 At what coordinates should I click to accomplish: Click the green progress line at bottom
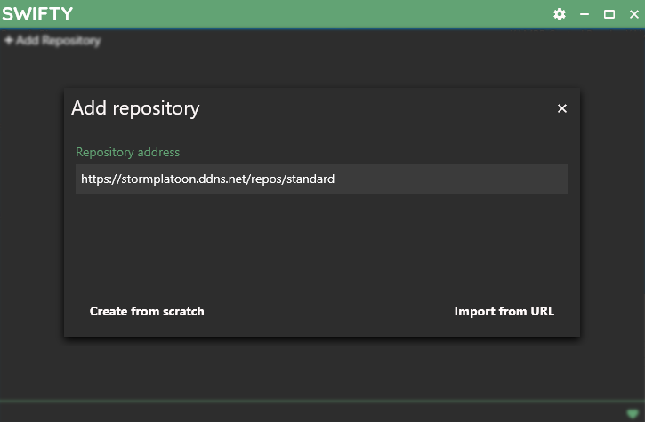click(311, 401)
